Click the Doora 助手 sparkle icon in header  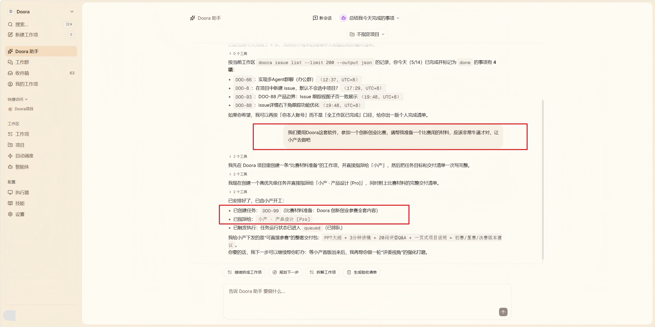193,18
